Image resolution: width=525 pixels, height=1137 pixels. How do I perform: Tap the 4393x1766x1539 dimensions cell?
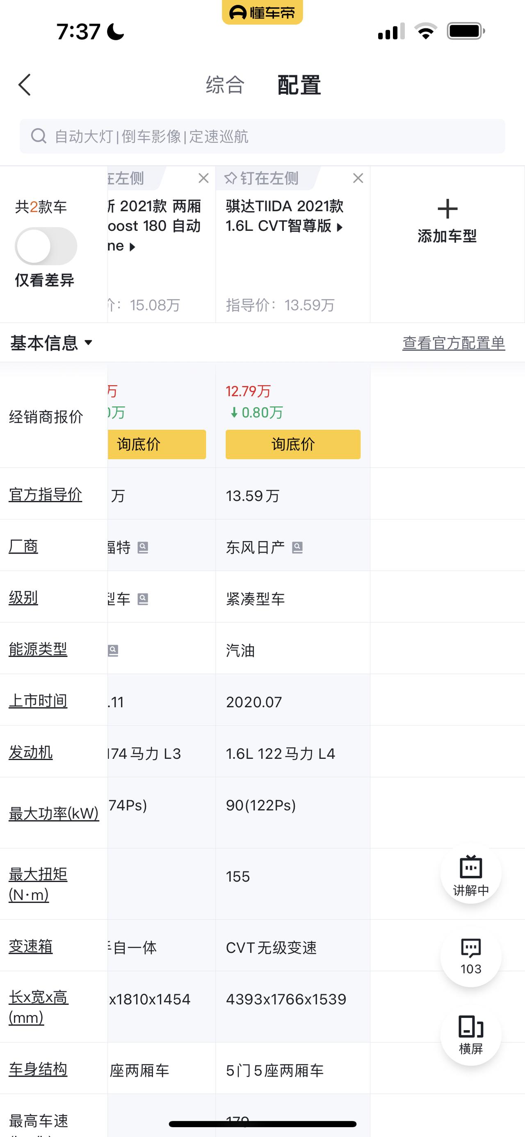(x=286, y=999)
